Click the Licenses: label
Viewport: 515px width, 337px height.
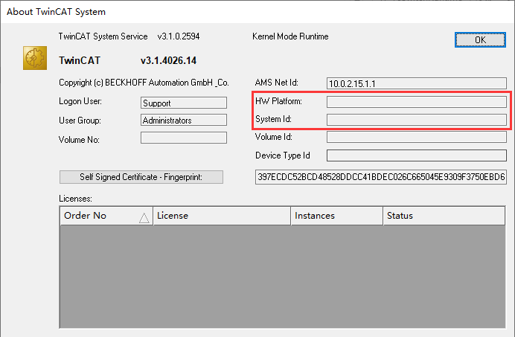[x=76, y=199]
